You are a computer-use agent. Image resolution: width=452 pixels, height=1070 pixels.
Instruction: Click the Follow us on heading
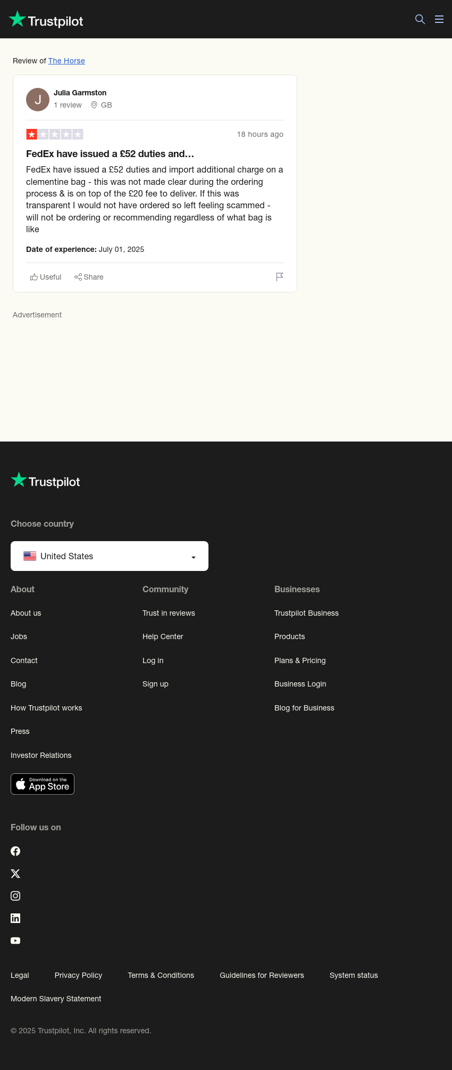tap(36, 827)
